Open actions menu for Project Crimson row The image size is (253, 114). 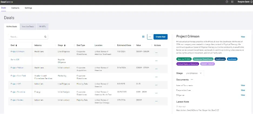point(156,53)
